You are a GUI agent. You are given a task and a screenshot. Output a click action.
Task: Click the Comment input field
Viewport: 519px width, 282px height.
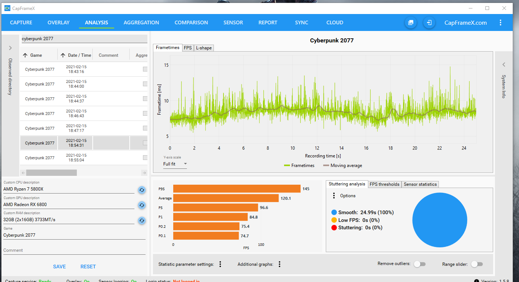coord(74,250)
